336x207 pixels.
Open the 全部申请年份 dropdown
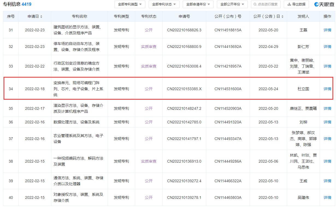click(198, 4)
